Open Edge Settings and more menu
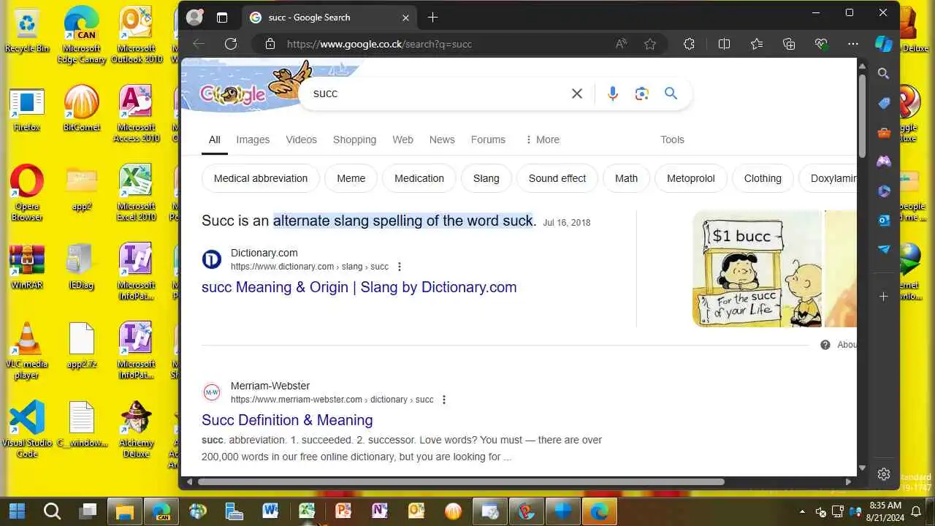The width and height of the screenshot is (935, 526). [853, 44]
